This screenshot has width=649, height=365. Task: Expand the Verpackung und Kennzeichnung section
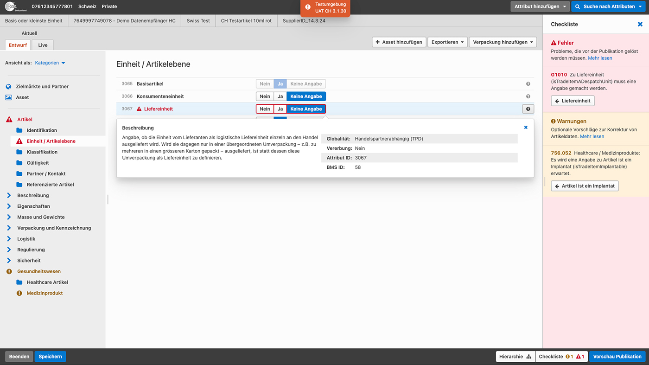[x=9, y=228]
